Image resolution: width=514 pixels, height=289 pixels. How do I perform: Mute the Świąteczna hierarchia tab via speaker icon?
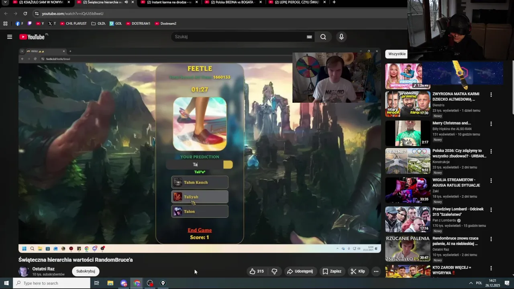pyautogui.click(x=126, y=2)
